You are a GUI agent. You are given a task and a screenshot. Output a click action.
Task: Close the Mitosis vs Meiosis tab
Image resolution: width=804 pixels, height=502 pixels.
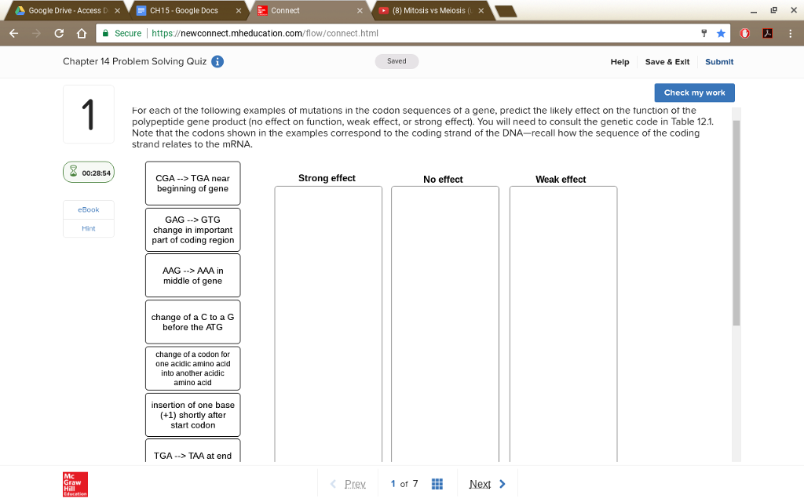click(481, 11)
